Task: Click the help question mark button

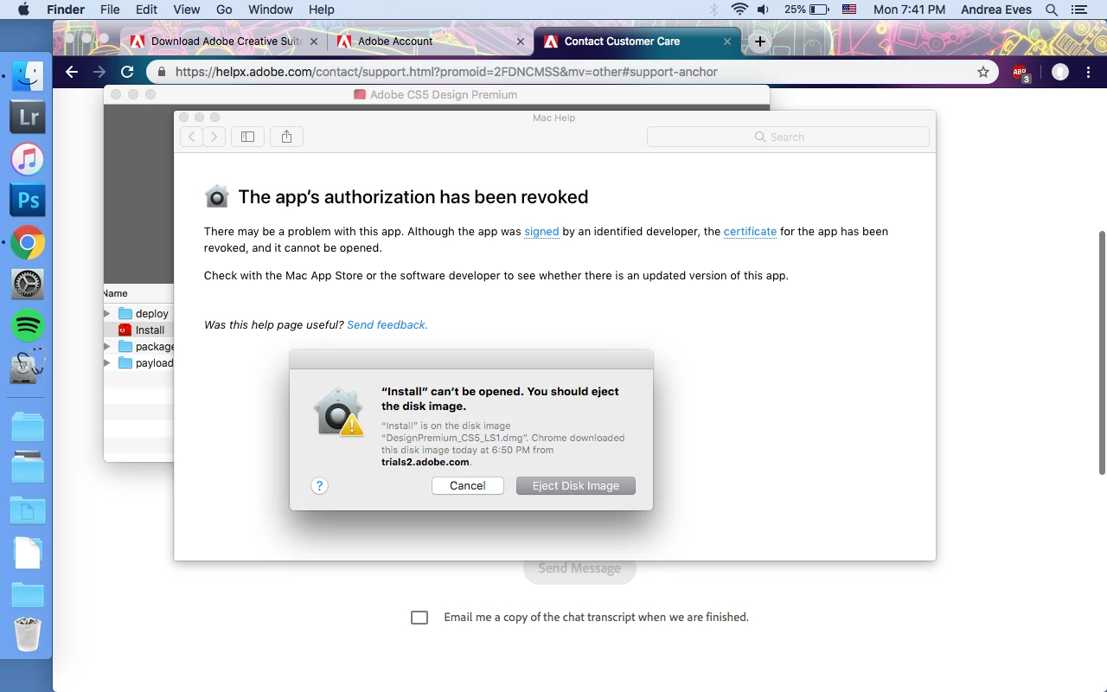Action: (x=319, y=486)
